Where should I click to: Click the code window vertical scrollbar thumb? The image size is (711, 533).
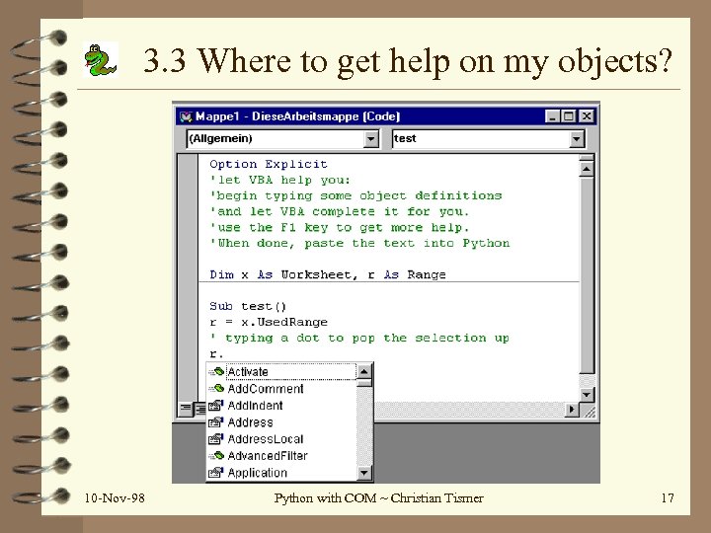tap(587, 275)
